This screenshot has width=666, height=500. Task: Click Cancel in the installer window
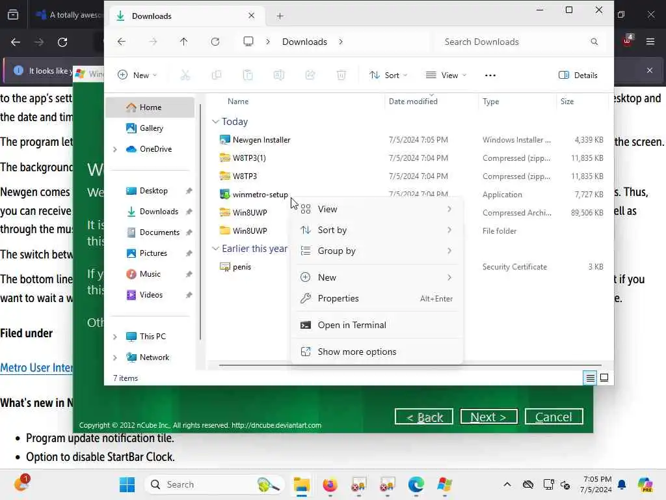(554, 417)
